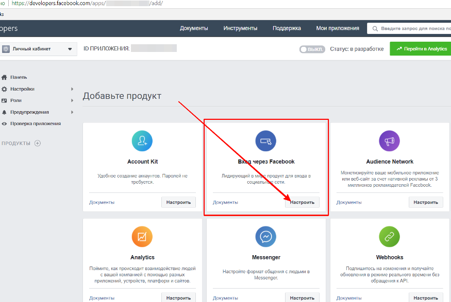Expand the Настройки submenu arrow
Image resolution: width=451 pixels, height=302 pixels.
pos(72,89)
